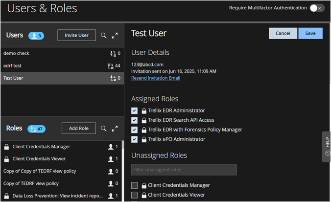Viewport: 331px width, 202px height.
Task: Open Client Credentials Viewer role in list
Action: (x=61, y=159)
